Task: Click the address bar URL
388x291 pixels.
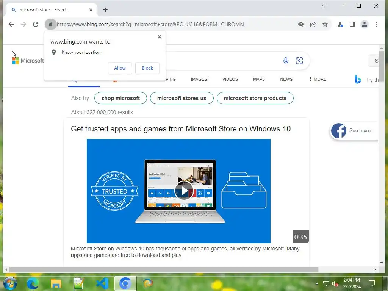Action: (x=150, y=24)
